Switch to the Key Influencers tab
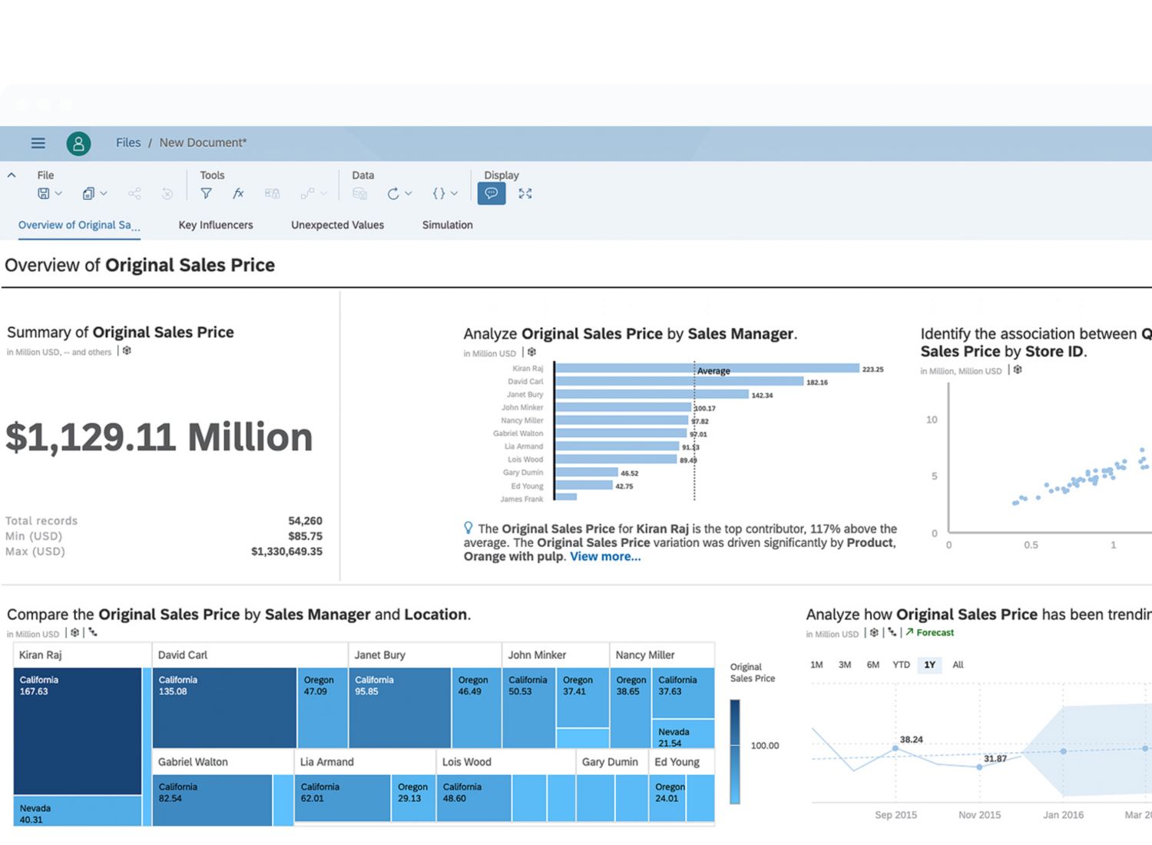Screen dimensions: 1152x845 coord(216,225)
